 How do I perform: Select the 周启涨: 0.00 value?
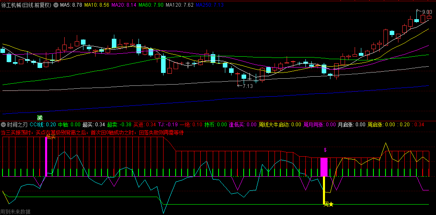tap(381, 125)
